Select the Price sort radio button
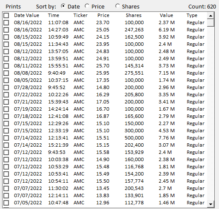This screenshot has height=209, width=219. tap(87, 6)
